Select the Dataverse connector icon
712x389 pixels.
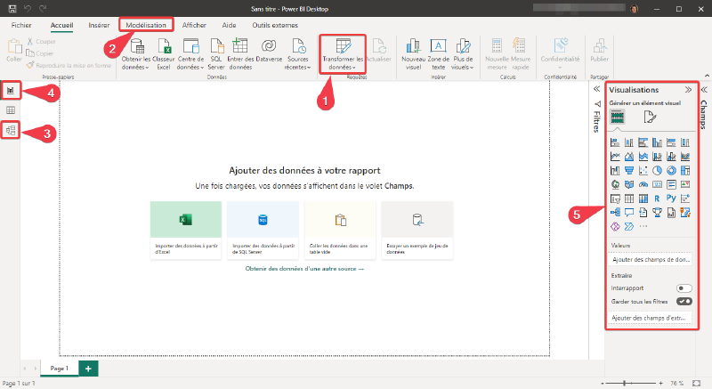coord(269,51)
